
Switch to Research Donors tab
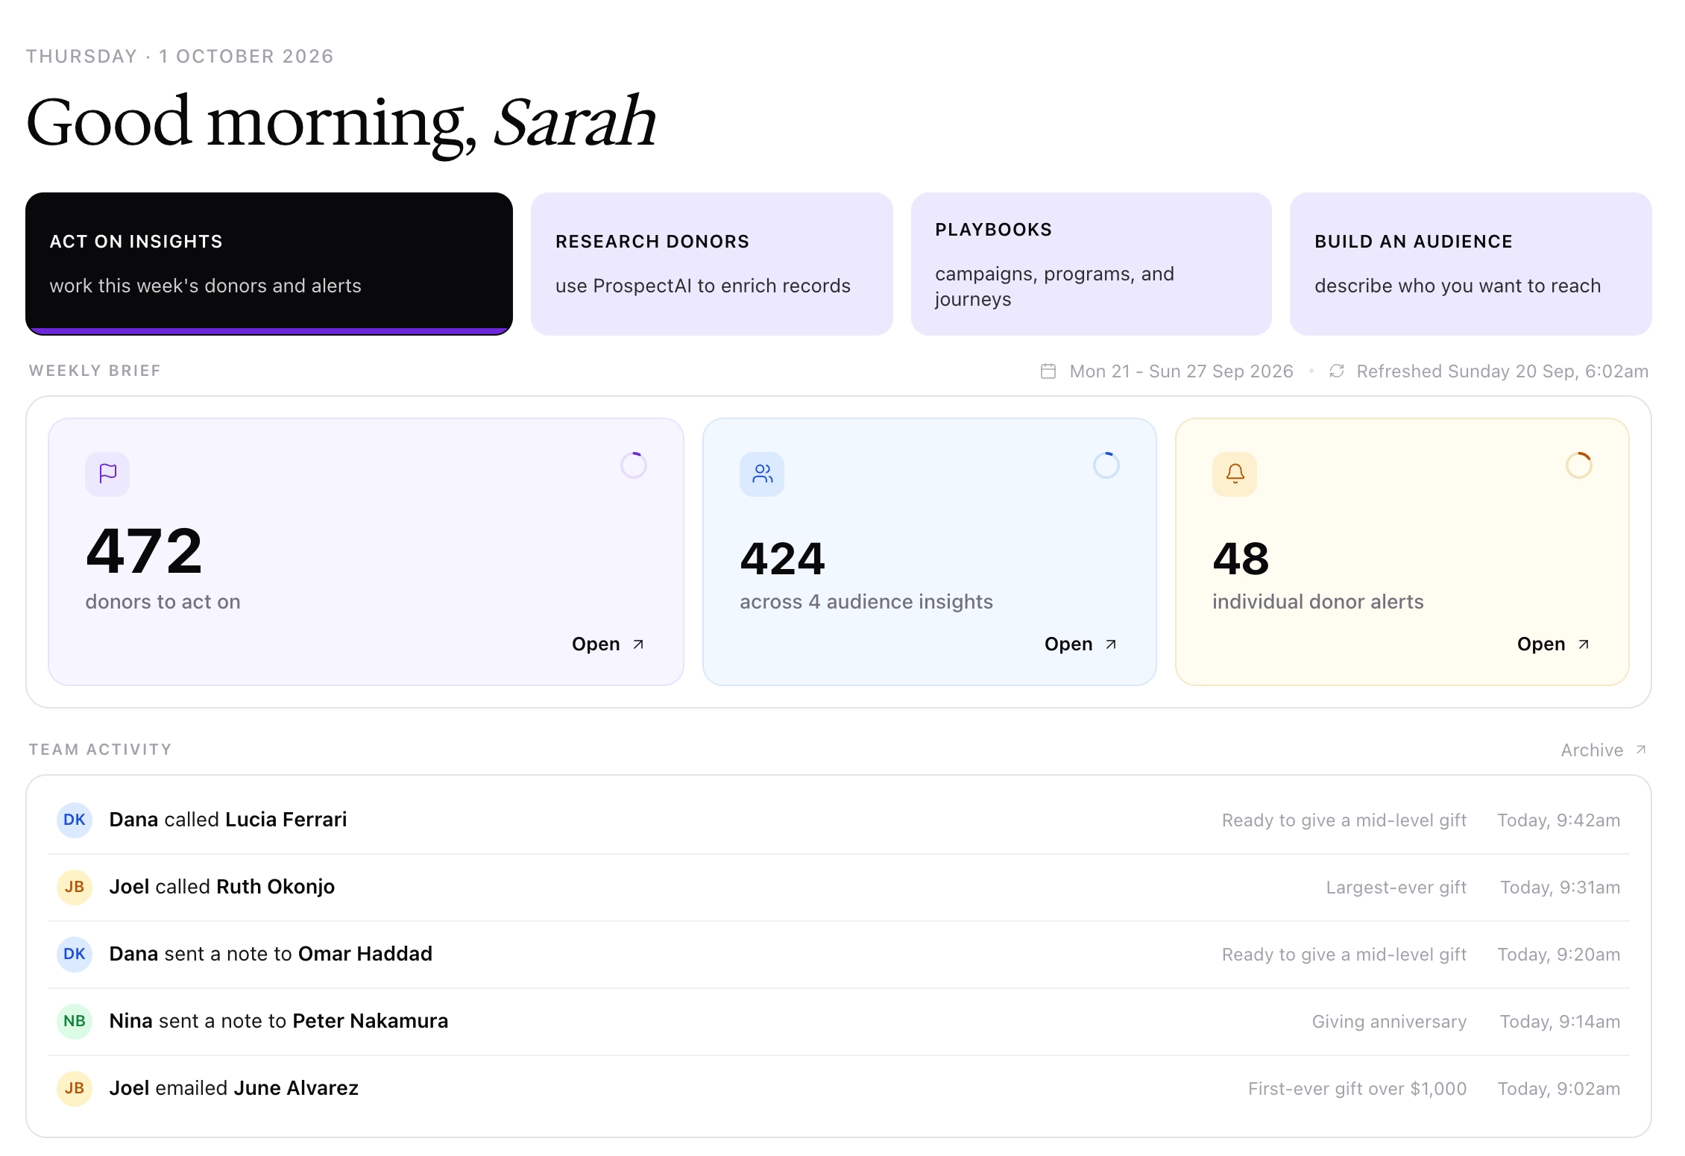(712, 264)
